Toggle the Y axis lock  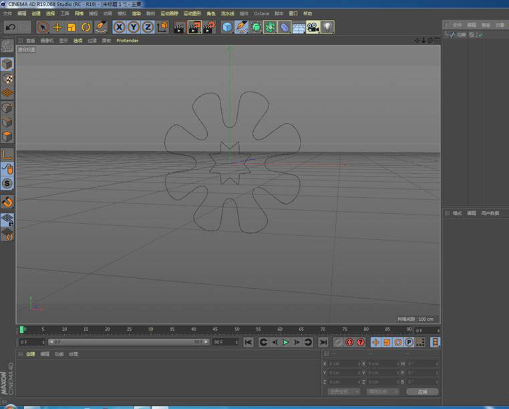point(134,27)
